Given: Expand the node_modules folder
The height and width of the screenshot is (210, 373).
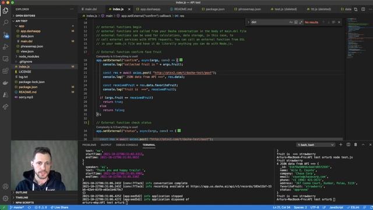Looking at the screenshot, I should 29,57.
